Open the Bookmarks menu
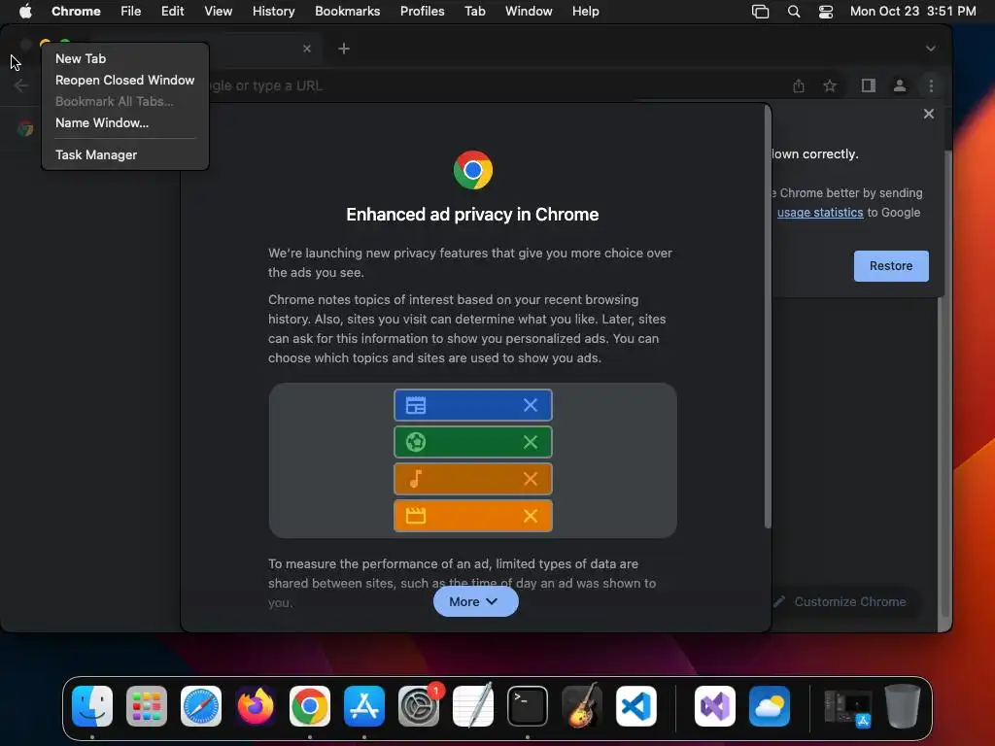 [347, 11]
